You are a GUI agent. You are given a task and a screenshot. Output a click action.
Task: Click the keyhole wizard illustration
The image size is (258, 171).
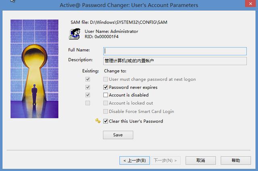34,69
